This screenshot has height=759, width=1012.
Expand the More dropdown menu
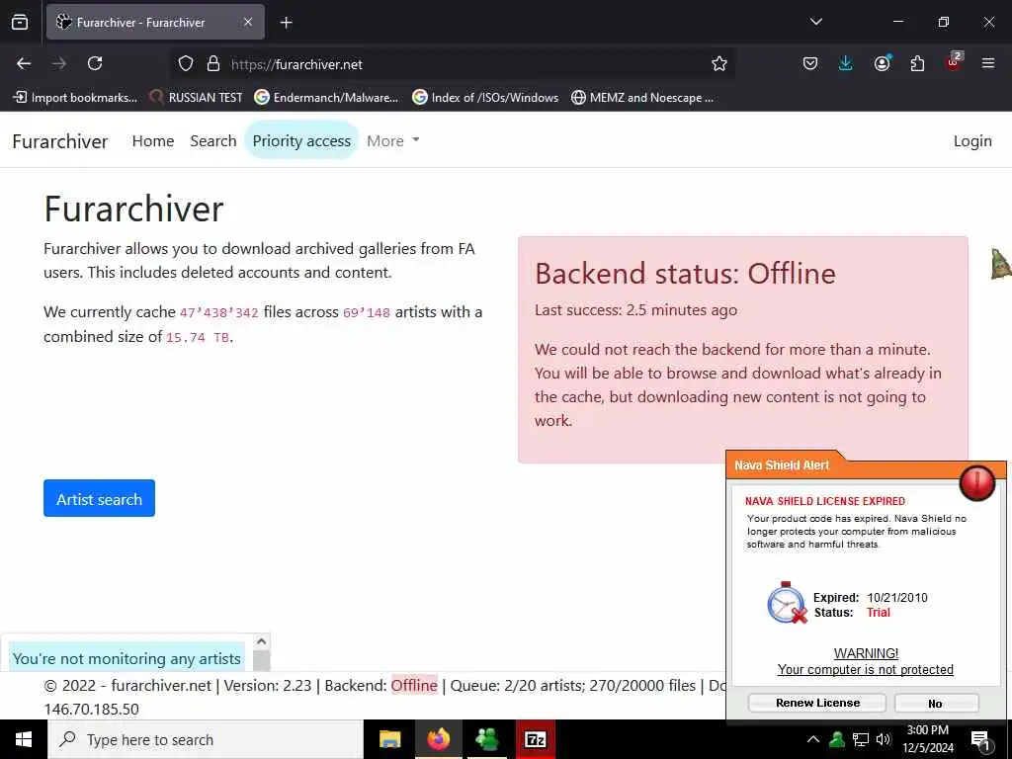click(393, 140)
